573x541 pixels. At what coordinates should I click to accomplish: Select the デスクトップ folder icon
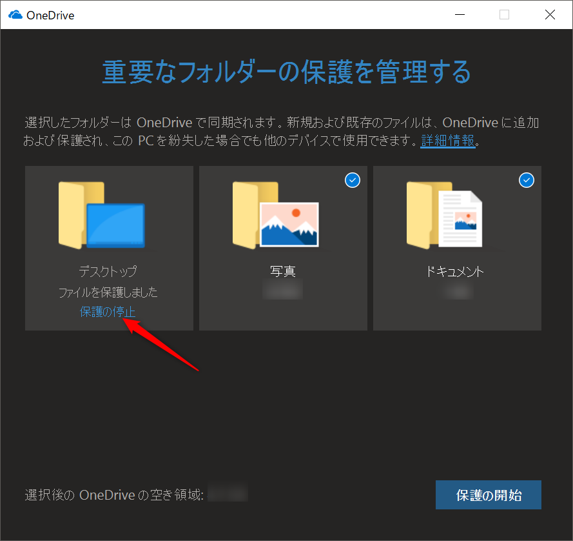(x=102, y=215)
